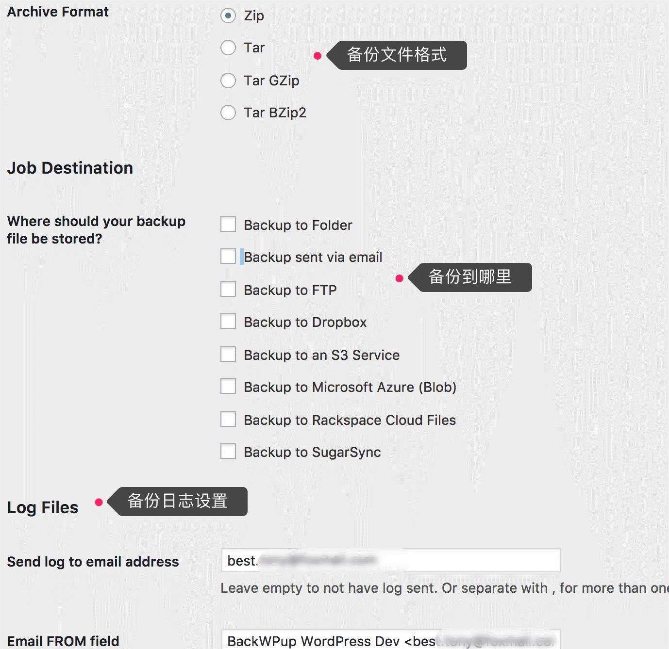
Task: Enable Backup to Dropbox
Action: coord(228,322)
